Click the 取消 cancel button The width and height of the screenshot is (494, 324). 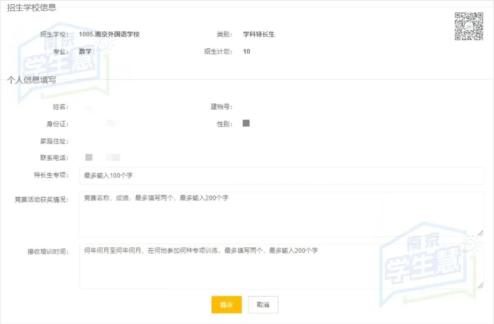(x=263, y=304)
